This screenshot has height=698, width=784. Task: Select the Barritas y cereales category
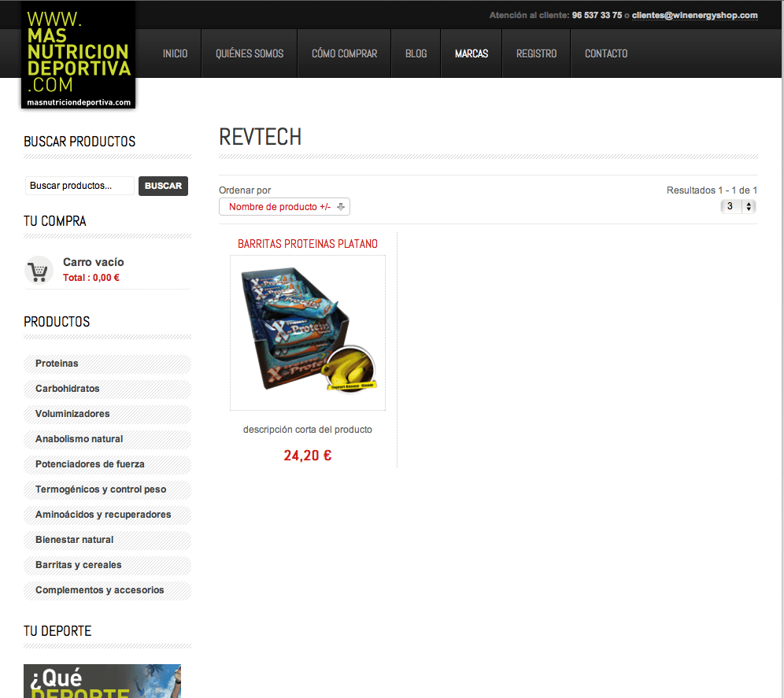108,565
